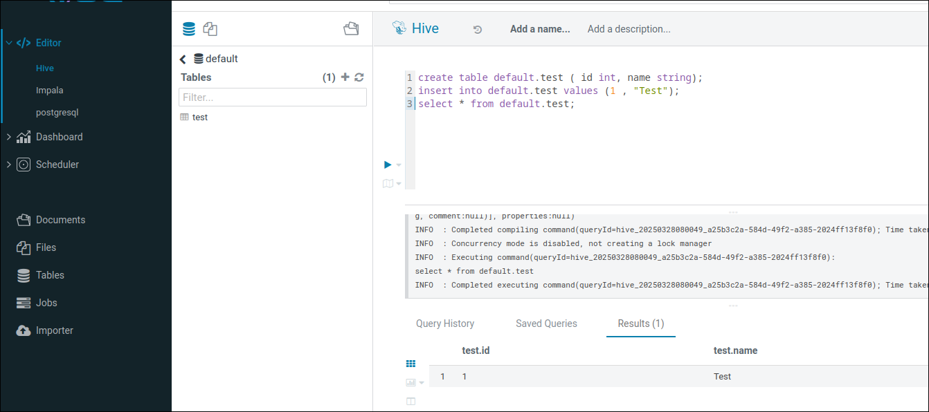
Task: Collapse the Editor sidebar section
Action: point(9,43)
